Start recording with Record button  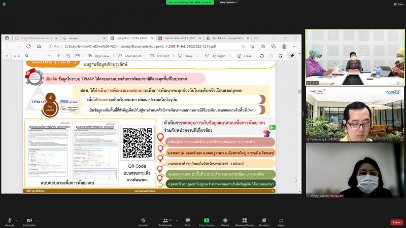(225, 222)
